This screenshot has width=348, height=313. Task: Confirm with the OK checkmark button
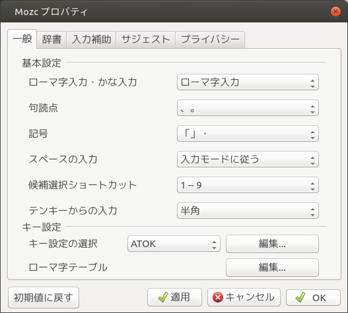pos(313,297)
